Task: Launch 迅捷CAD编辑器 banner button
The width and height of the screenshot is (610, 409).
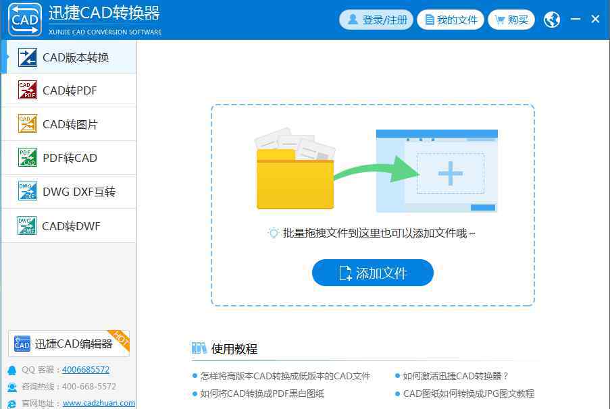Action: (69, 344)
